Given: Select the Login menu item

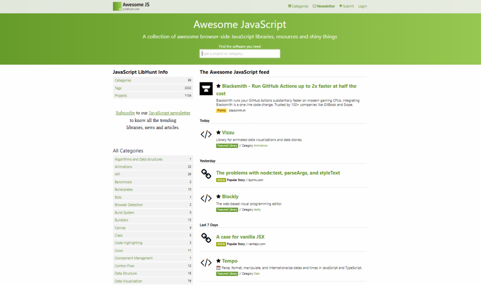Looking at the screenshot, I should [362, 6].
